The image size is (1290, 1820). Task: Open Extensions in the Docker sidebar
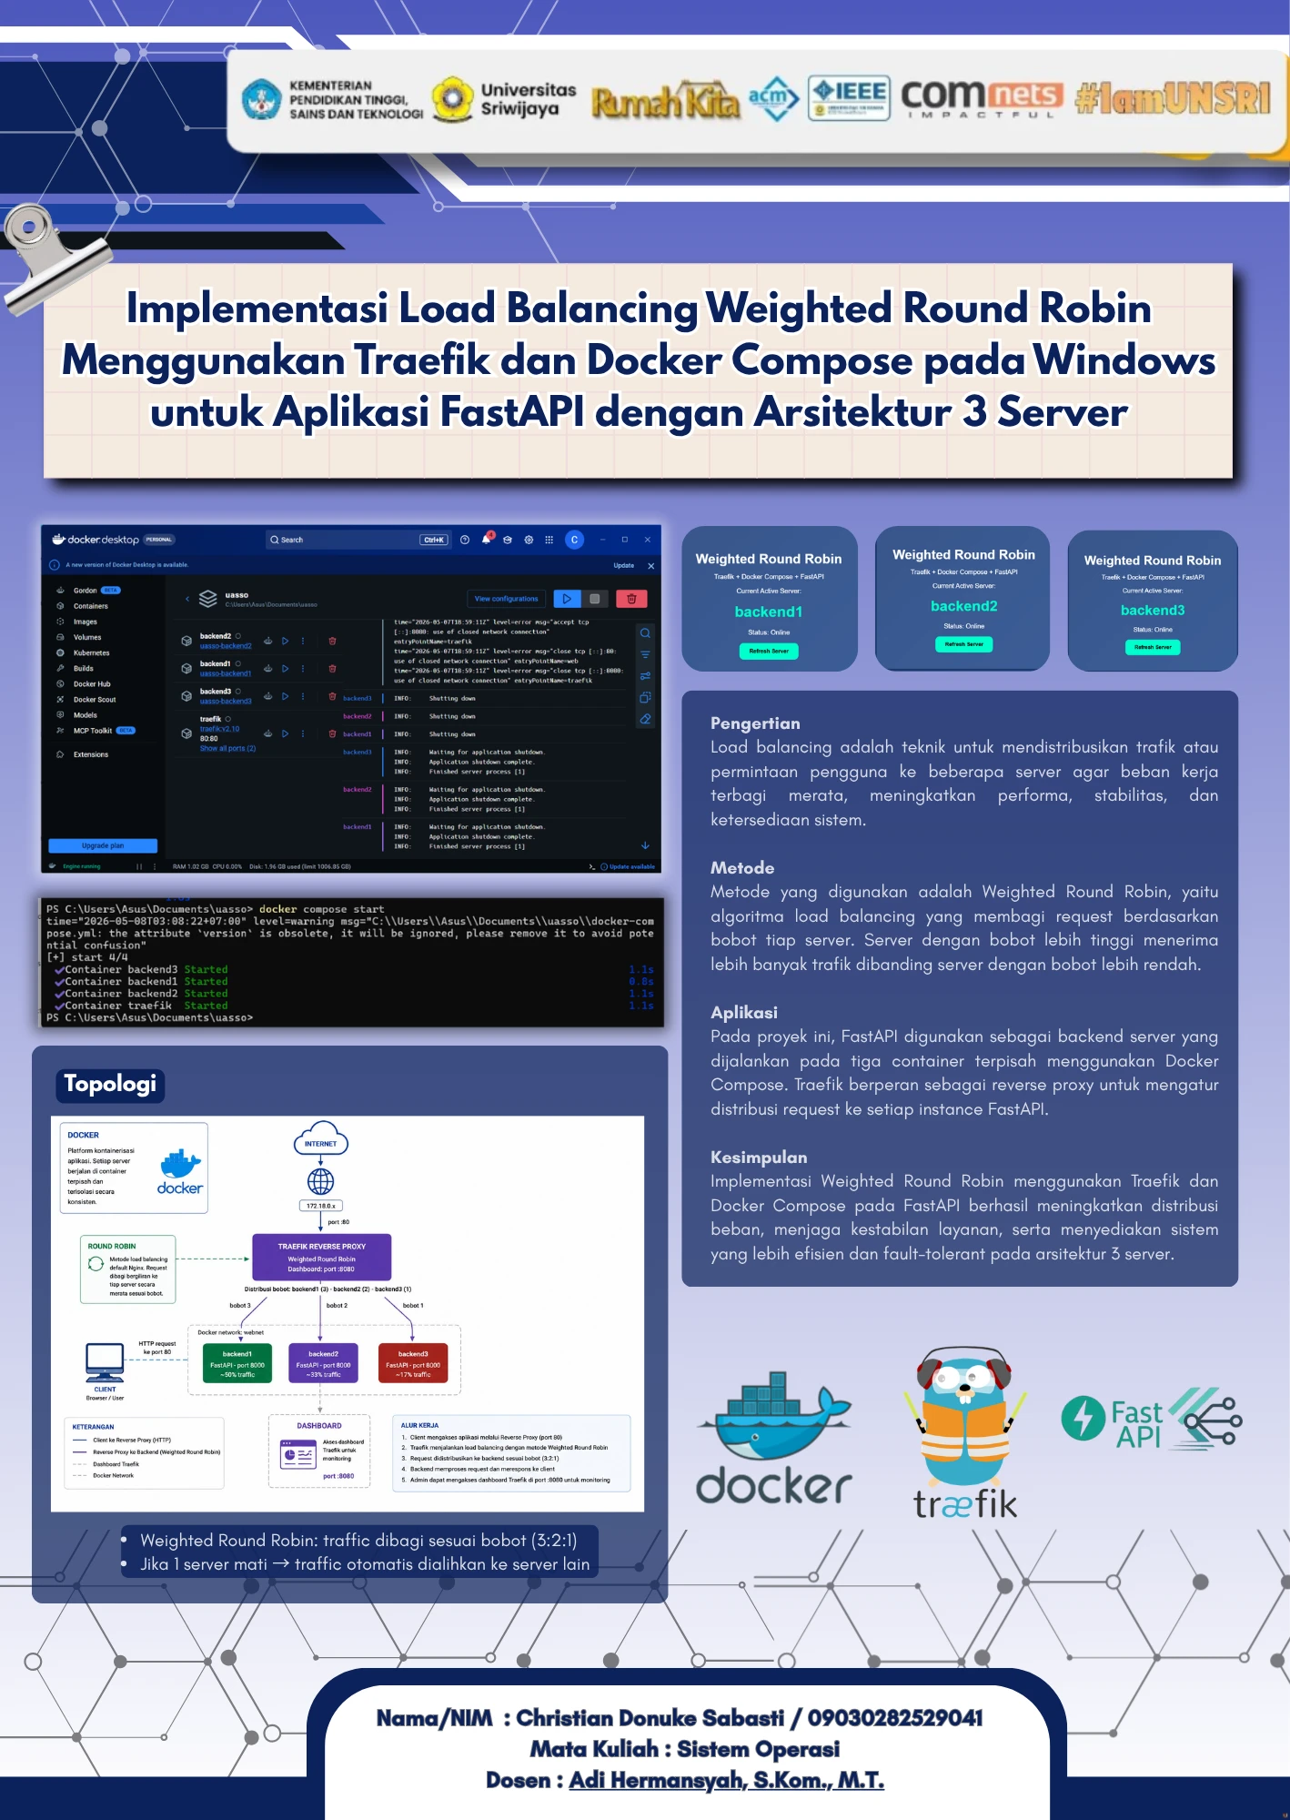84,754
